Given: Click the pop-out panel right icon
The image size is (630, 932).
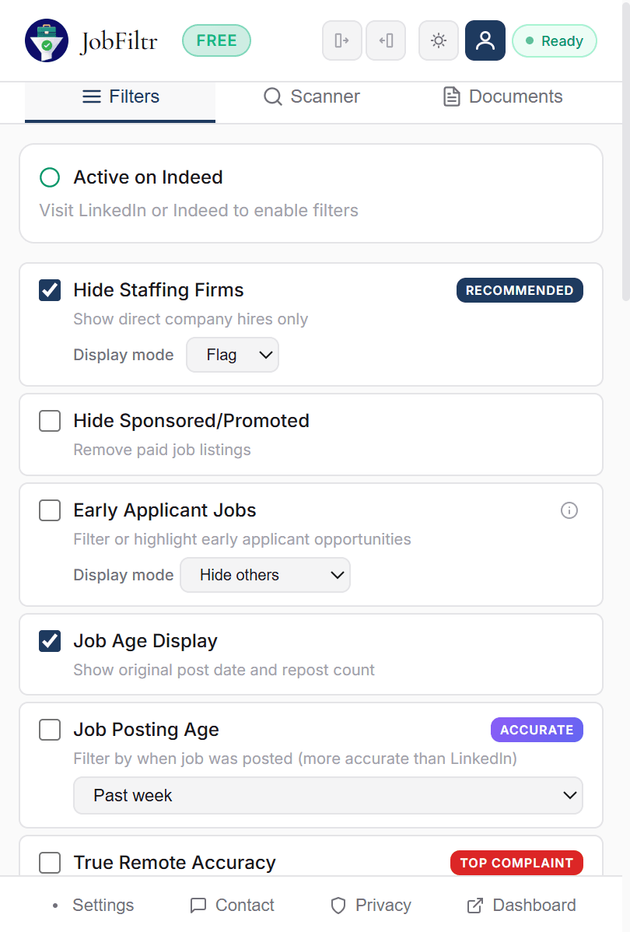Looking at the screenshot, I should 341,40.
